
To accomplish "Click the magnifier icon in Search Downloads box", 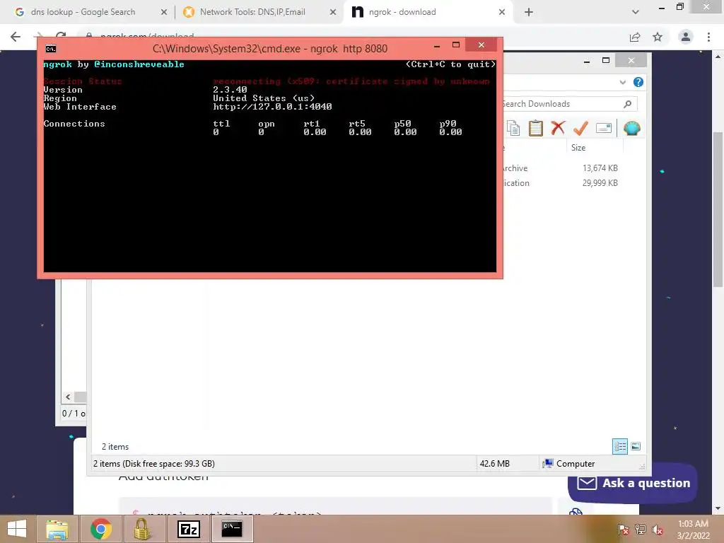I will coord(628,104).
